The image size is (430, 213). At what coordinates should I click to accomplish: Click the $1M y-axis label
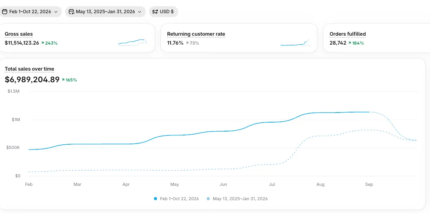click(x=15, y=119)
